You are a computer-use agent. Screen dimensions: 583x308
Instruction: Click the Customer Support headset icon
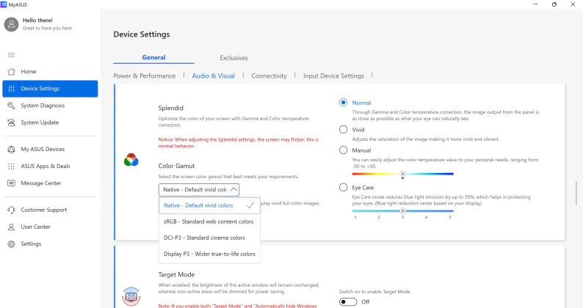pos(12,210)
